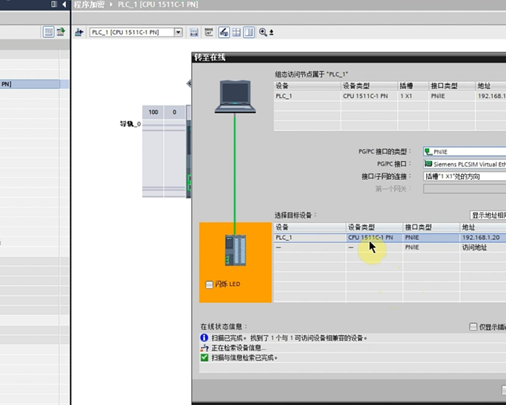Viewport: 506px width, 405px height.
Task: Click the zoom magnifier icon in toolbar
Action: pyautogui.click(x=263, y=32)
